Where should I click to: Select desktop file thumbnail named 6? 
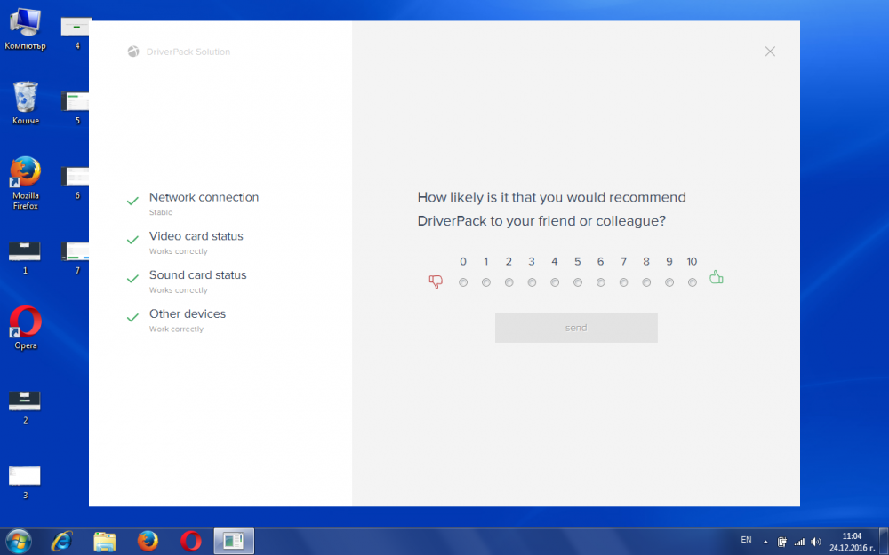click(x=76, y=183)
